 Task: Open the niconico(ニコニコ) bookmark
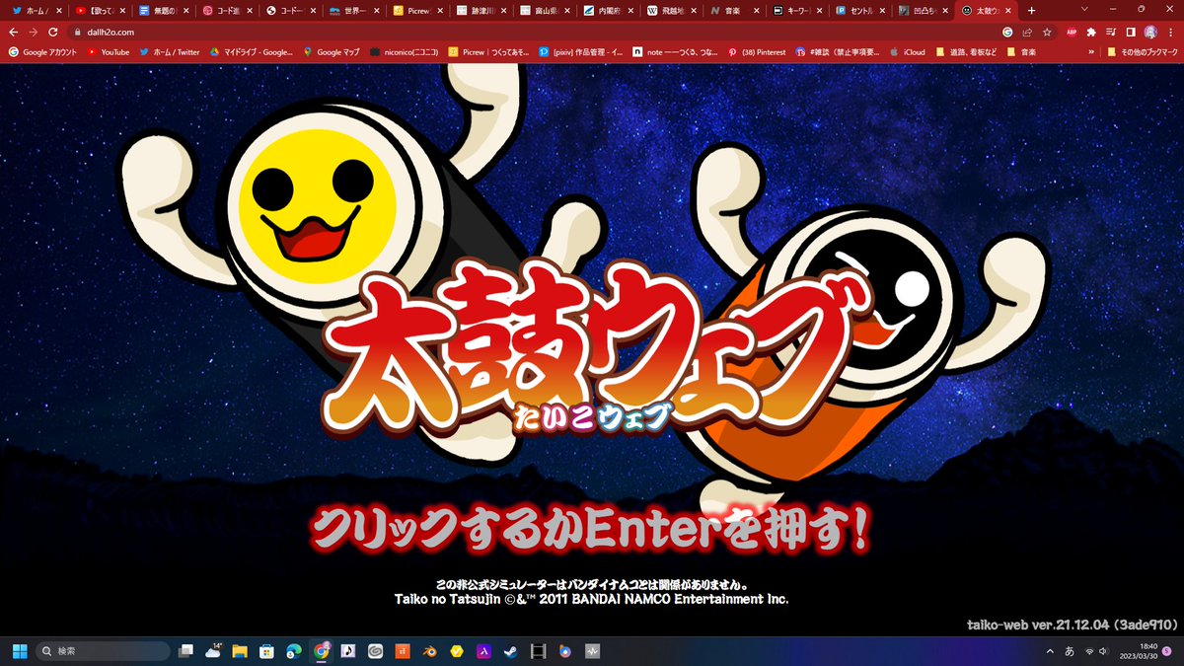pos(403,51)
